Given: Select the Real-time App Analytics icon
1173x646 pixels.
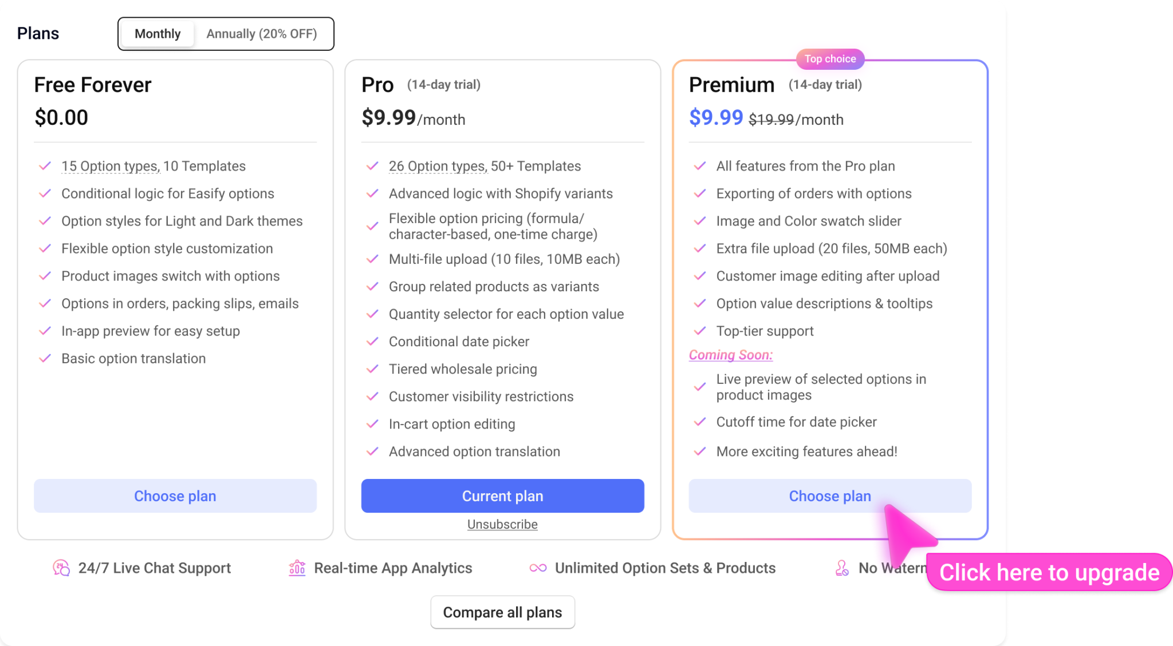Looking at the screenshot, I should [x=297, y=568].
